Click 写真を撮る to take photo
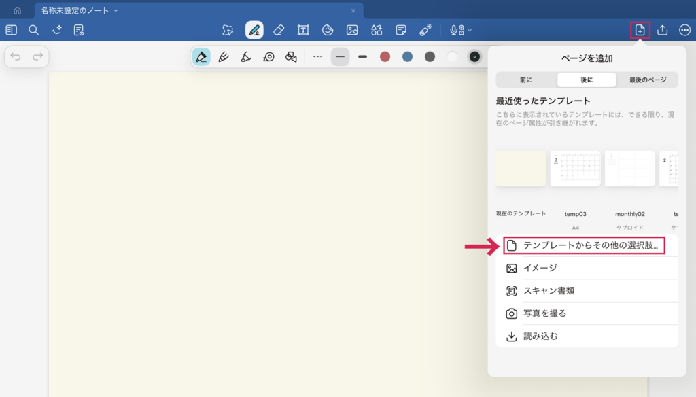 click(544, 313)
